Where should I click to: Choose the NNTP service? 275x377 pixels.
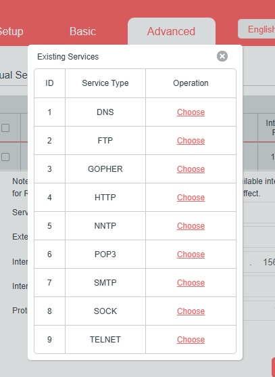191,226
